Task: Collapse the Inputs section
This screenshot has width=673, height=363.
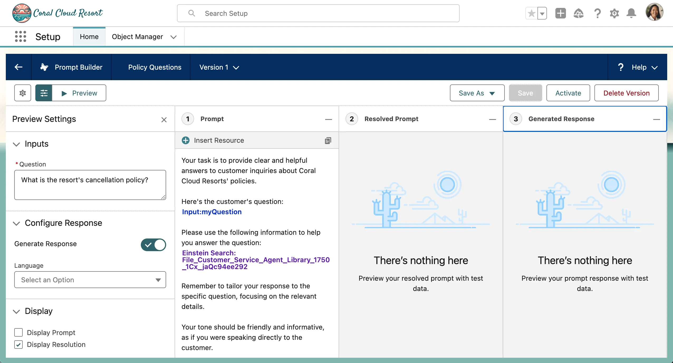Action: (16, 144)
